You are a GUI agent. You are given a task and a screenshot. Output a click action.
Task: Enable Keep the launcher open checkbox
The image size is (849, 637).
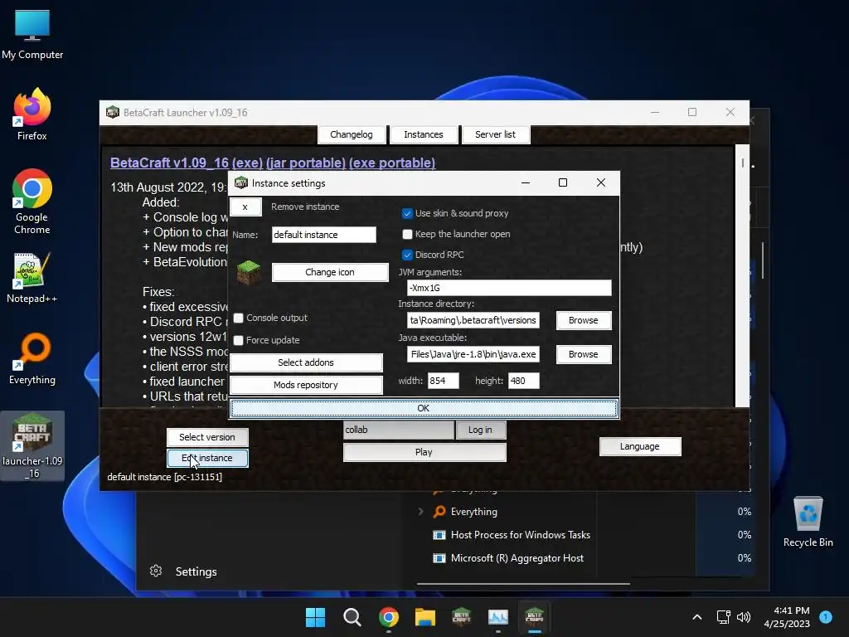point(407,234)
